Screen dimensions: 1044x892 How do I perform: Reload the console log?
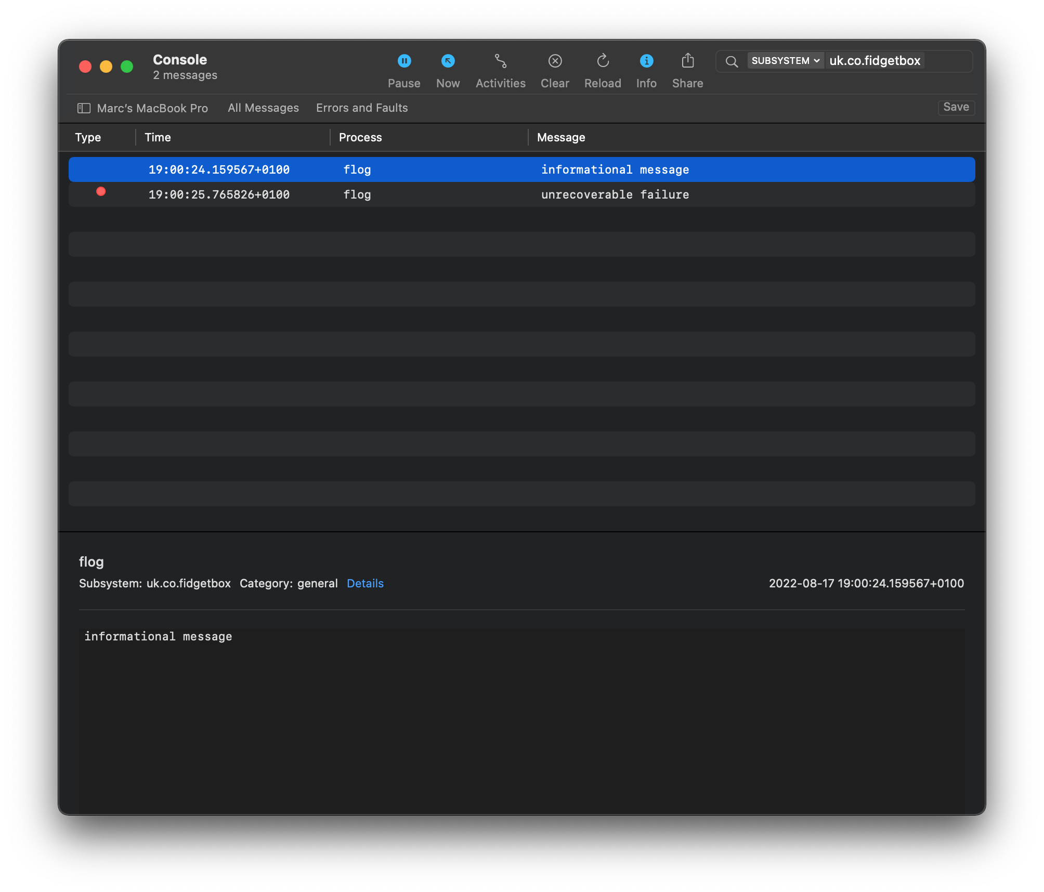[603, 61]
